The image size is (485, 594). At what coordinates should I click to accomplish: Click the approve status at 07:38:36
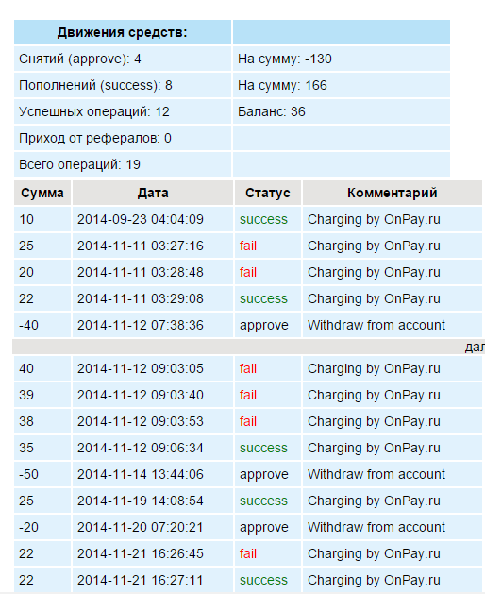pos(264,325)
